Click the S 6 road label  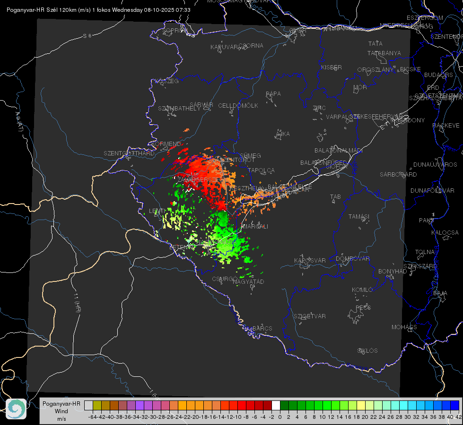87,36
